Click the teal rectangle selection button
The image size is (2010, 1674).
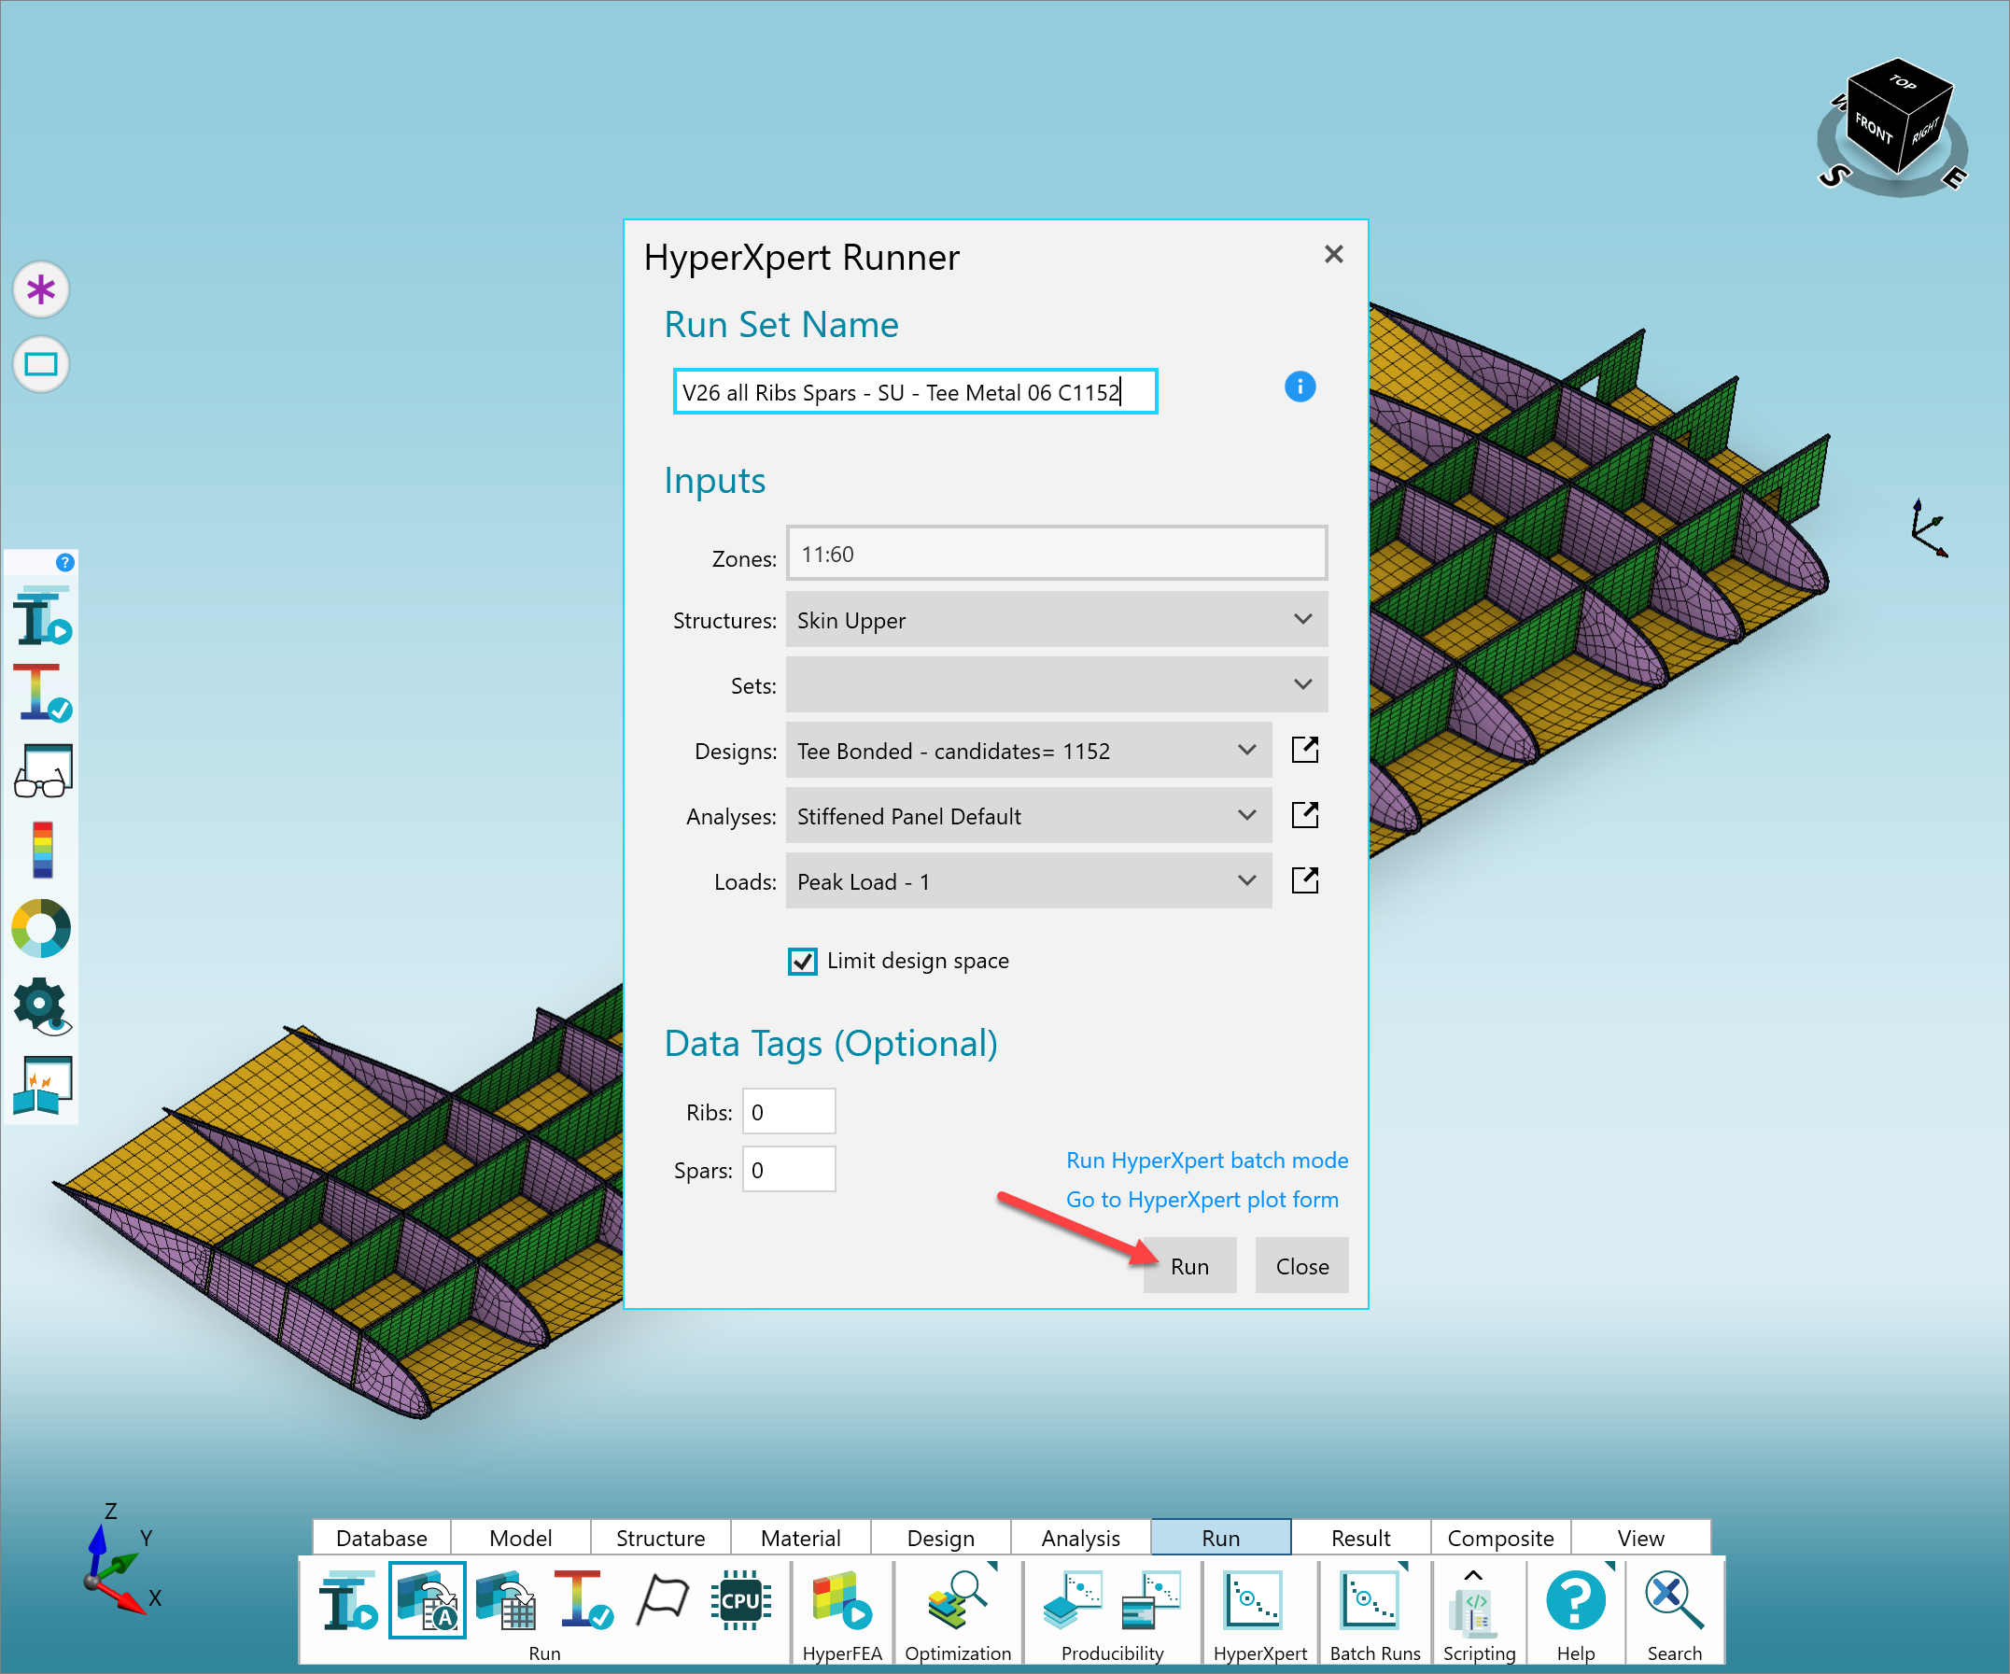(x=41, y=365)
